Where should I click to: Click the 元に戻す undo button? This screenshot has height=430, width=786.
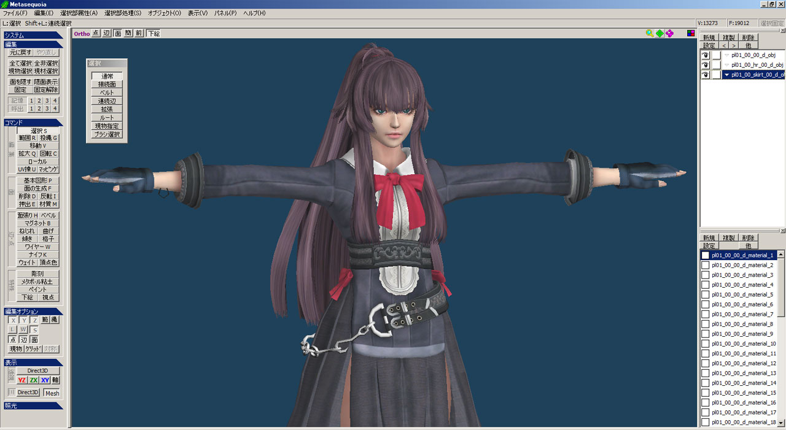pos(20,53)
